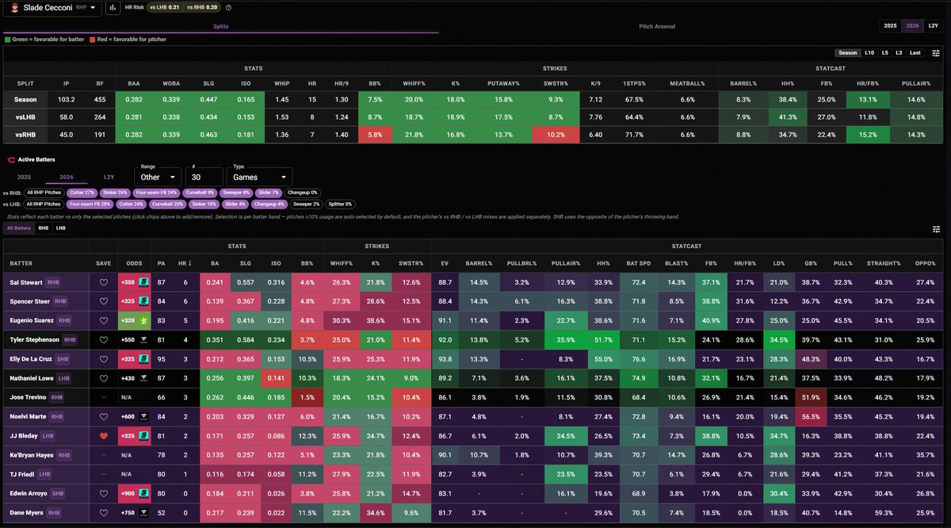Toggle the vs RHB Four-seam FB 24% chip

point(155,193)
